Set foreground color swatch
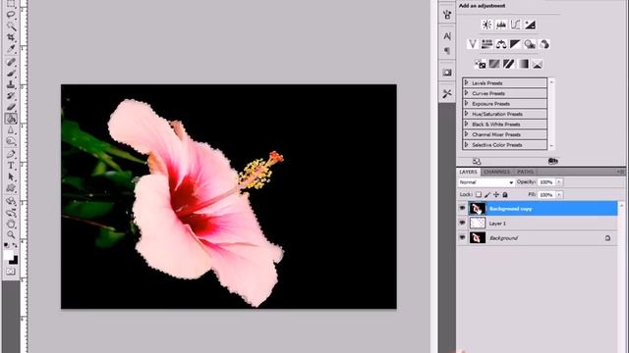 (x=8, y=255)
